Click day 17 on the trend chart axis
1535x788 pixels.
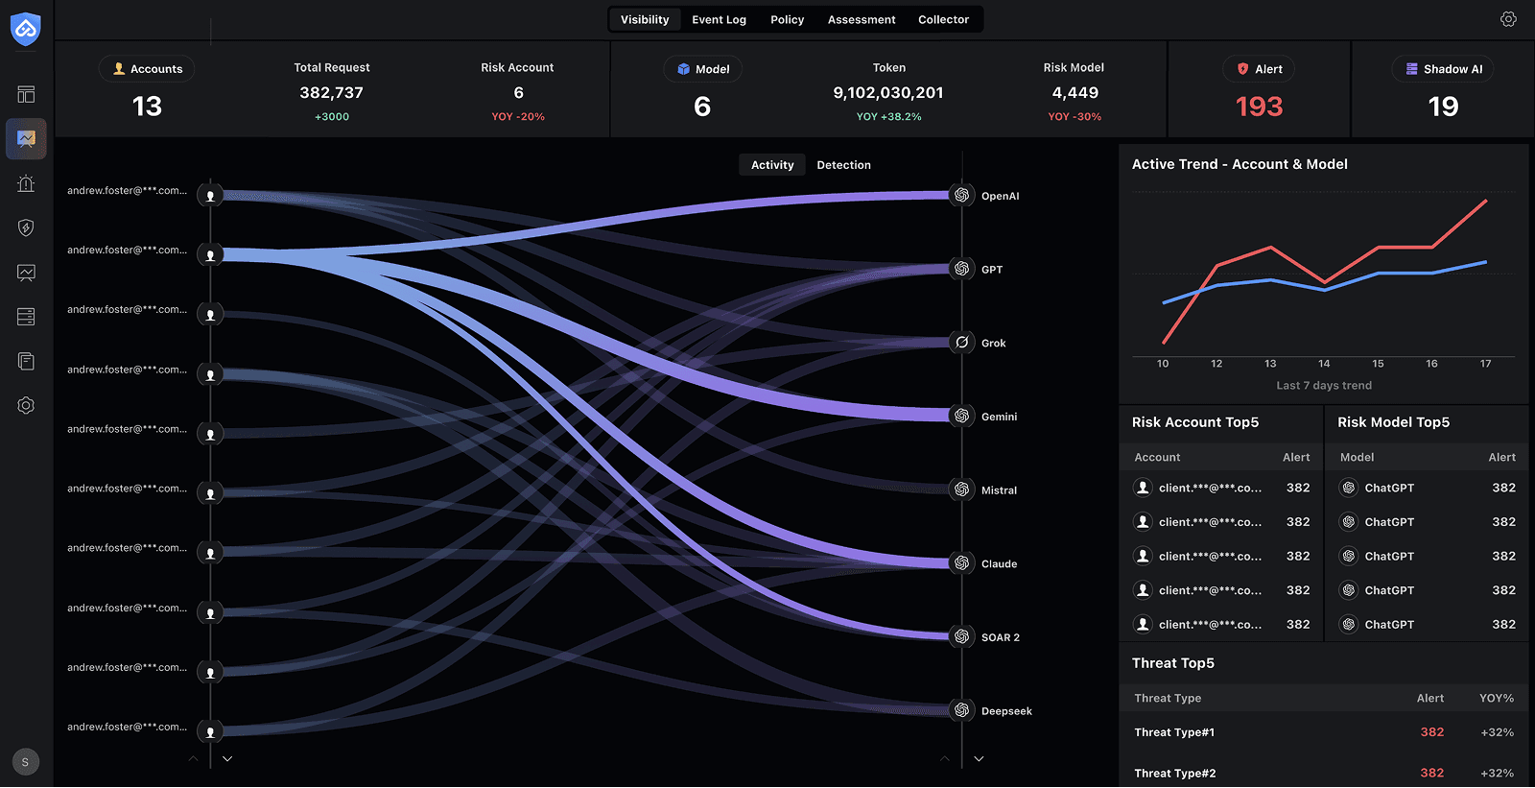[1485, 364]
